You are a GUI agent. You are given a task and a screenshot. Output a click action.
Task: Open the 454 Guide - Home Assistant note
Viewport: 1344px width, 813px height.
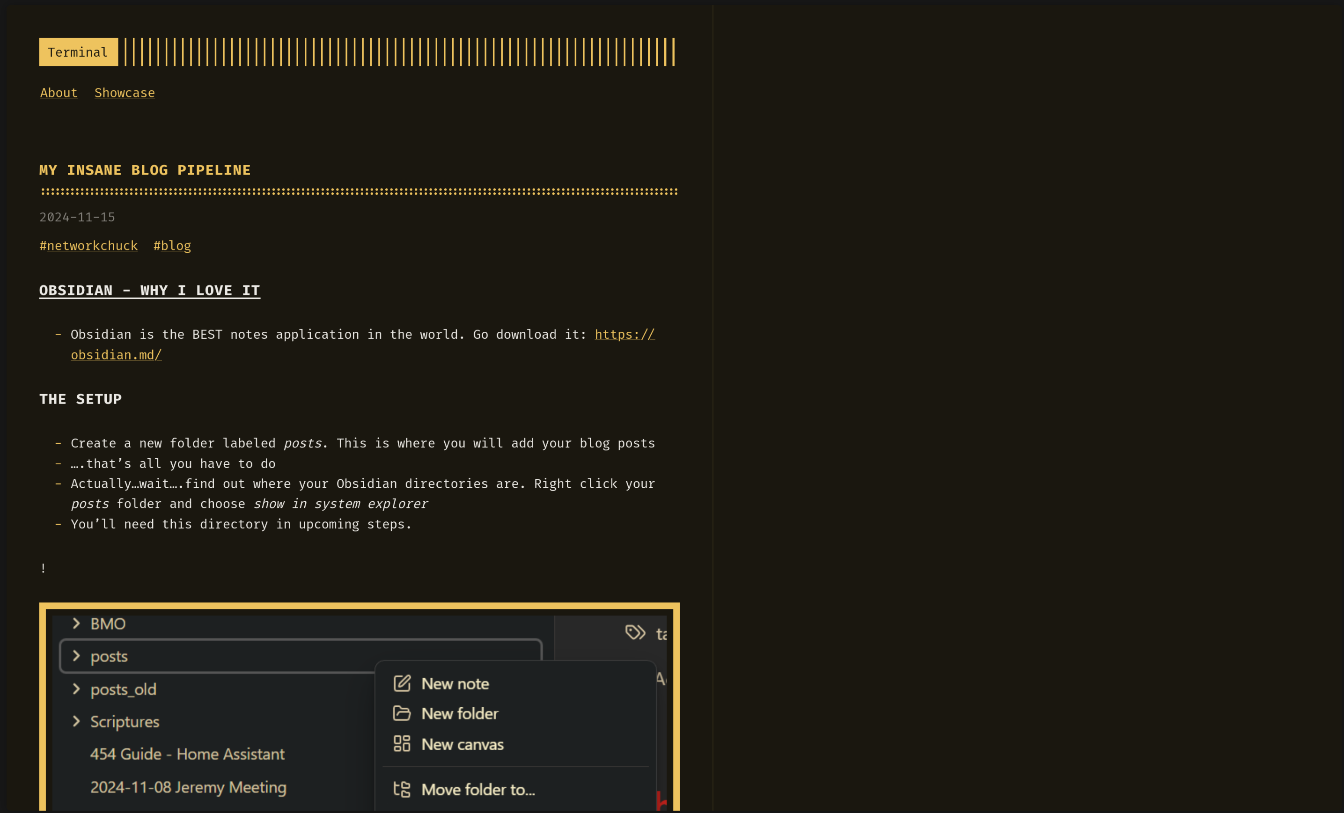coord(187,754)
